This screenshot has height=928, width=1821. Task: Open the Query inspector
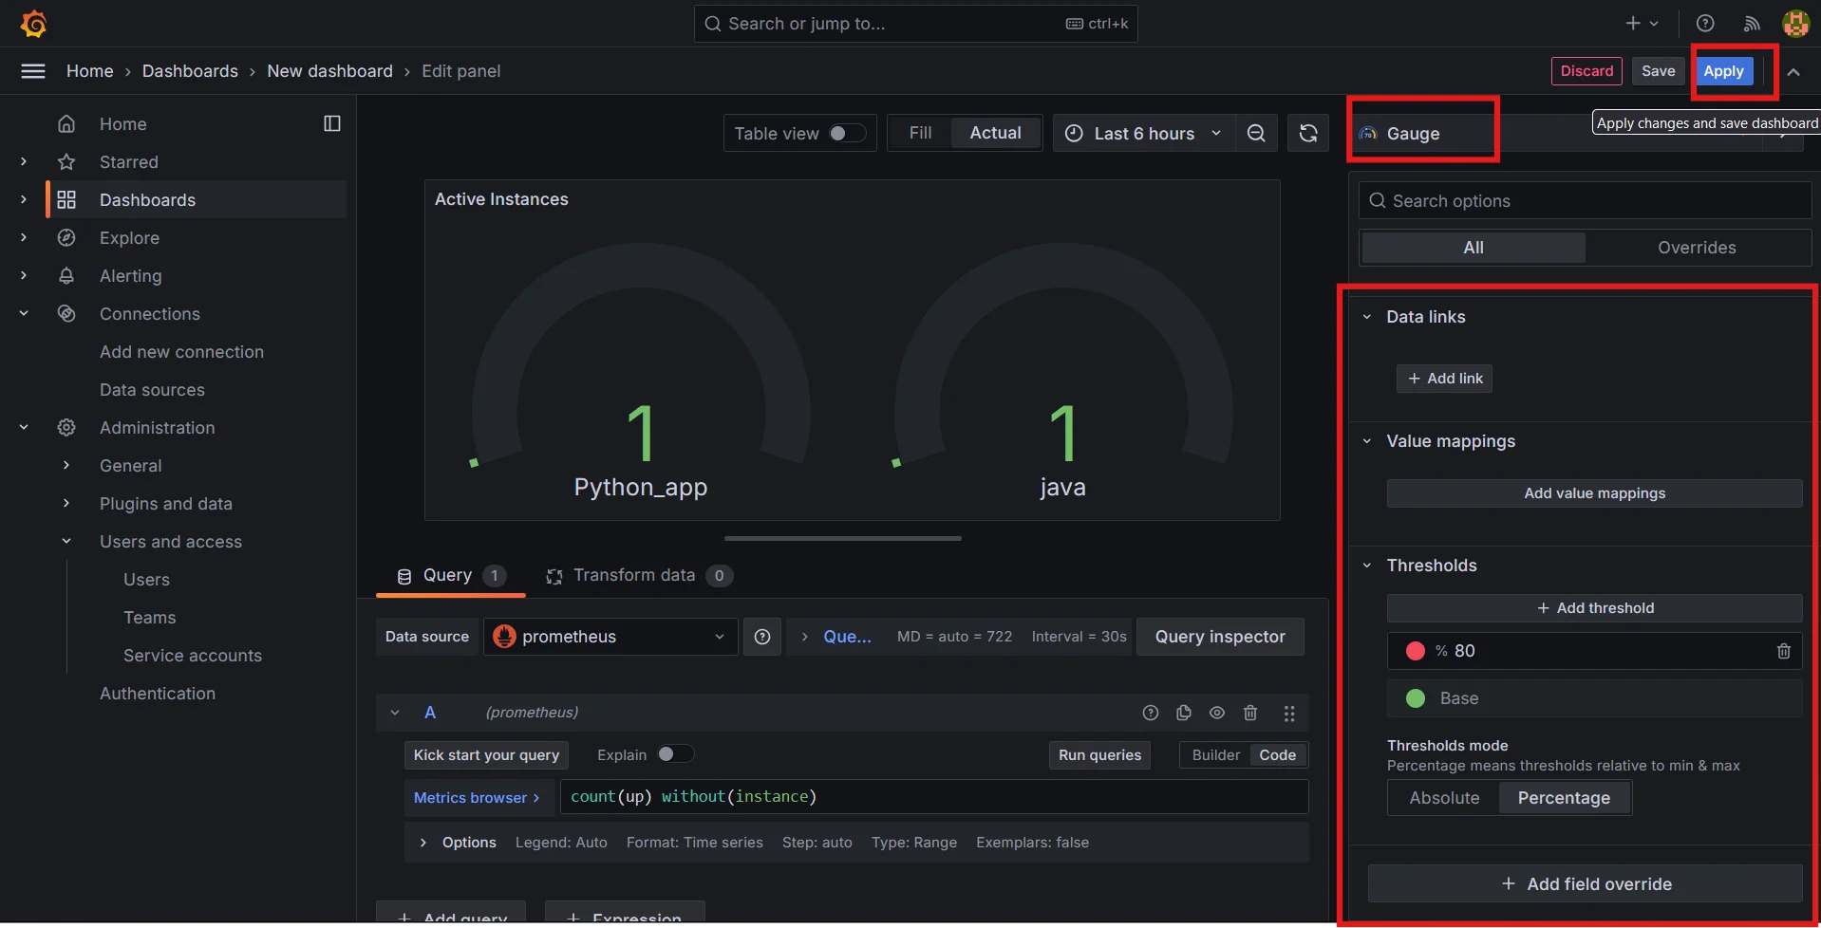pyautogui.click(x=1220, y=637)
